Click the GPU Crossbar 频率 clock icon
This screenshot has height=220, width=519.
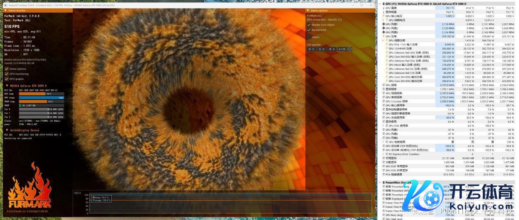[384, 101]
